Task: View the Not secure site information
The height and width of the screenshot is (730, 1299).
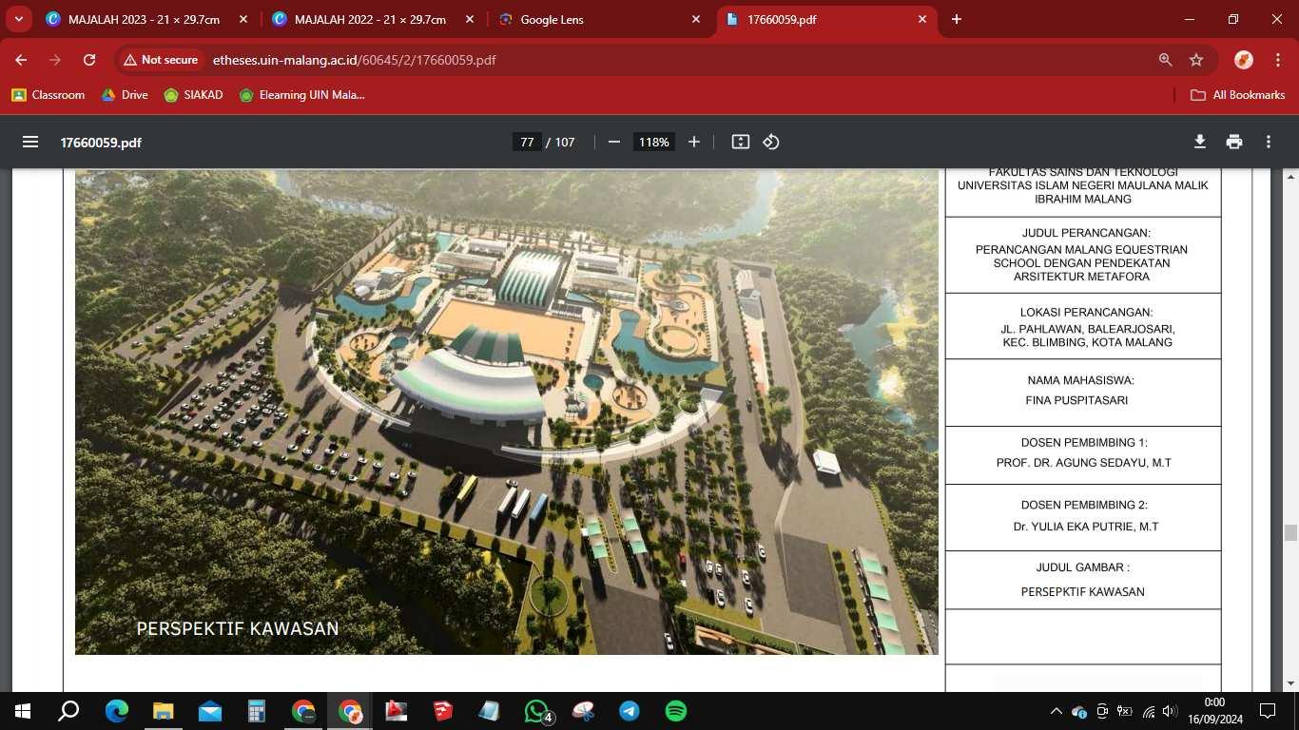Action: (x=162, y=60)
